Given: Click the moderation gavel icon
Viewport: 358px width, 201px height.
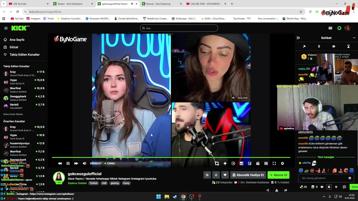Looking at the screenshot, I should coord(304,46).
